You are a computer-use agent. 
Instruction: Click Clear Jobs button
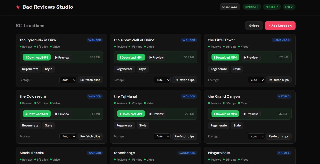(x=230, y=7)
